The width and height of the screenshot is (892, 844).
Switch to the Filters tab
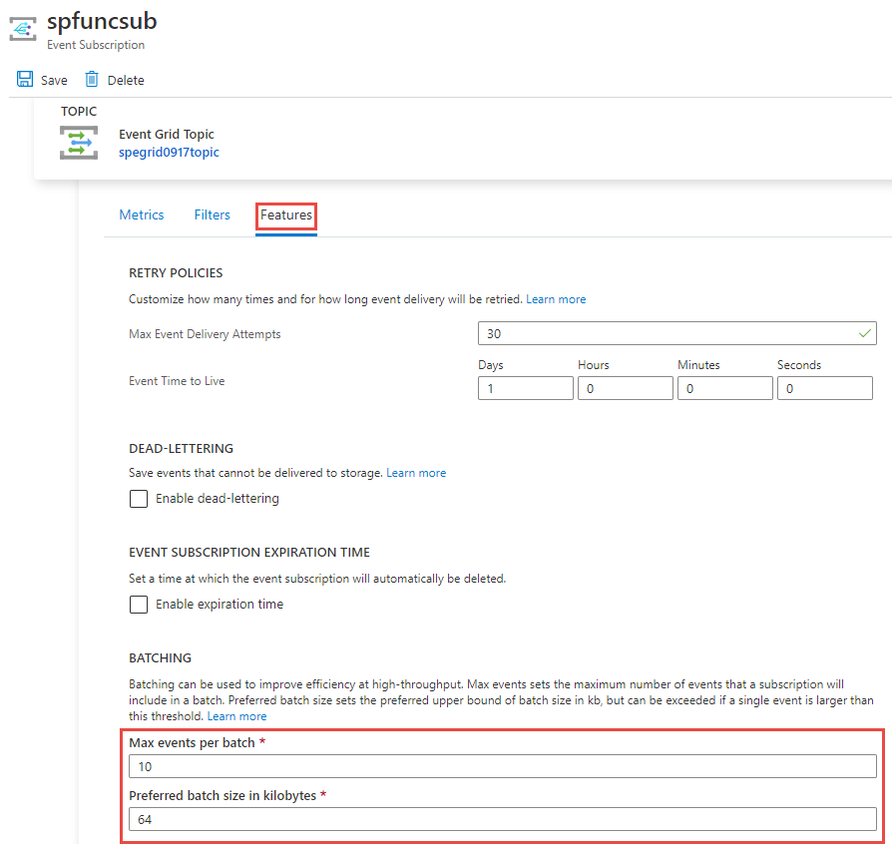click(212, 214)
